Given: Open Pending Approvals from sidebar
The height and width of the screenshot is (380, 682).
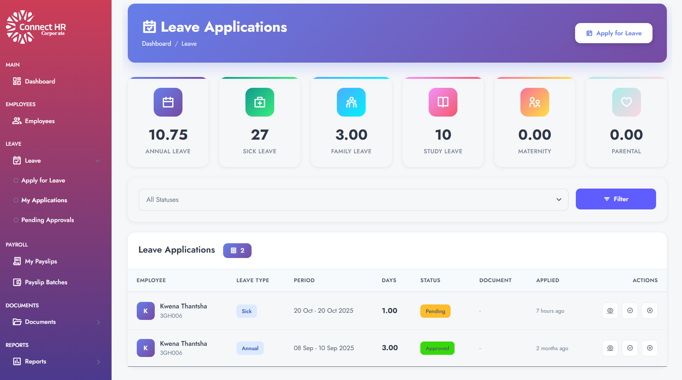Looking at the screenshot, I should (x=47, y=220).
